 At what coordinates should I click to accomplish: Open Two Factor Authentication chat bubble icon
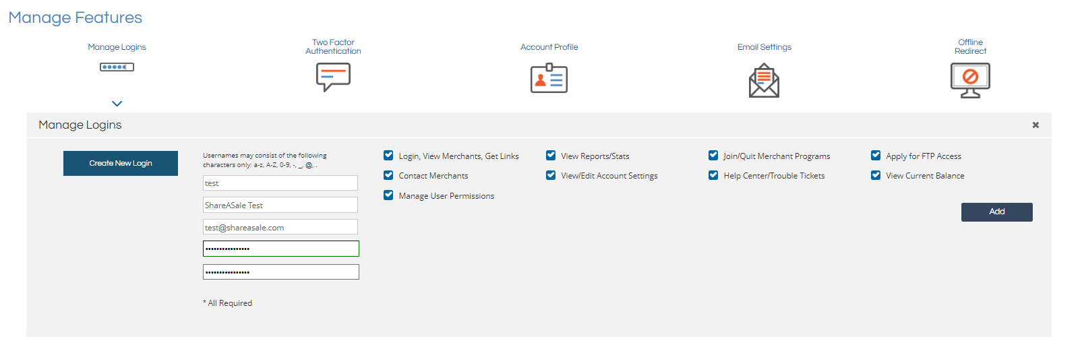pyautogui.click(x=333, y=77)
